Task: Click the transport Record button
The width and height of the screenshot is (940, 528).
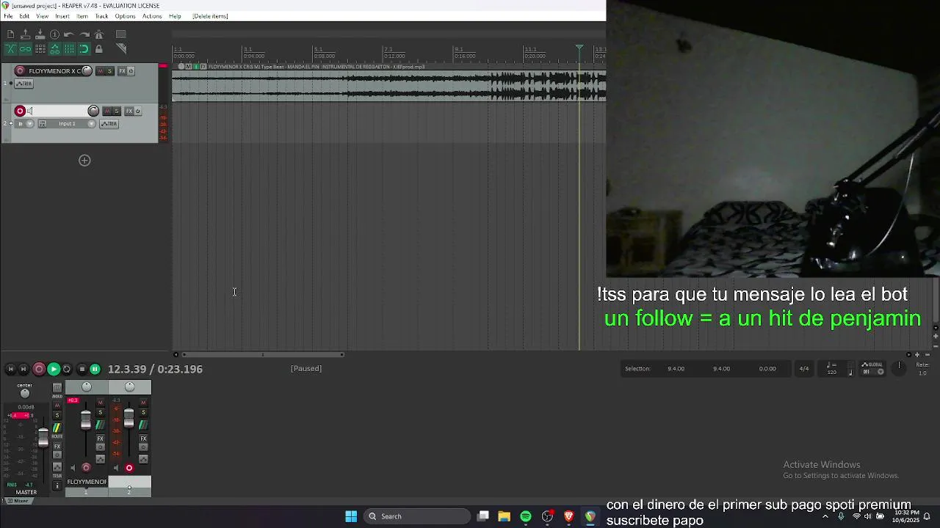Action: pos(39,370)
